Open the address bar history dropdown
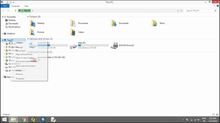Screen dimensions: 220x123 click(x=178, y=11)
